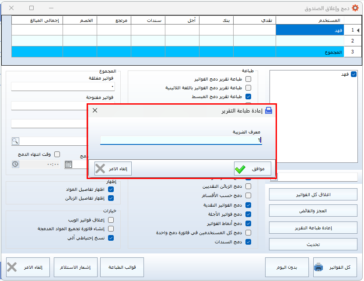Close the إعادة طباعة التقرير dialog
Screen dimensions: 364x281
(95, 110)
